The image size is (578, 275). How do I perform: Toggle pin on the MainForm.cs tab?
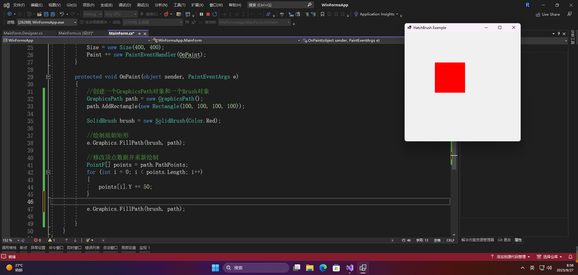click(x=139, y=34)
